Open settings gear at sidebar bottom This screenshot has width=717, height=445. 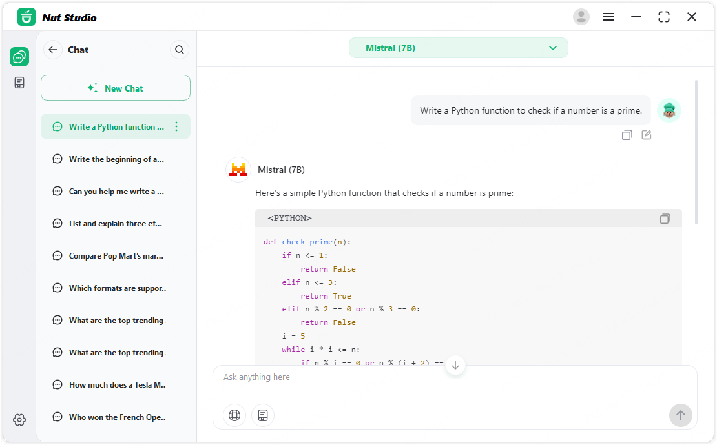(x=19, y=419)
